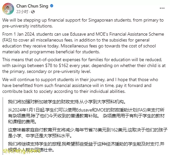Click Chinese paragraph starting 从2024年1月1日起

click(86, 116)
